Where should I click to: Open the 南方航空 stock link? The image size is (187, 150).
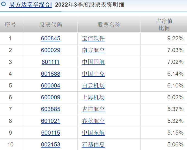coord(93,50)
